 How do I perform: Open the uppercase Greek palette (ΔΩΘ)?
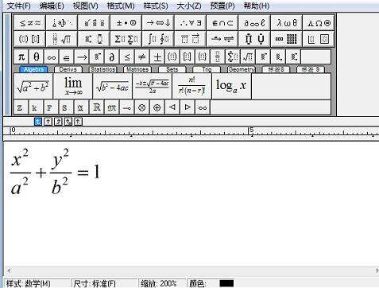(319, 23)
